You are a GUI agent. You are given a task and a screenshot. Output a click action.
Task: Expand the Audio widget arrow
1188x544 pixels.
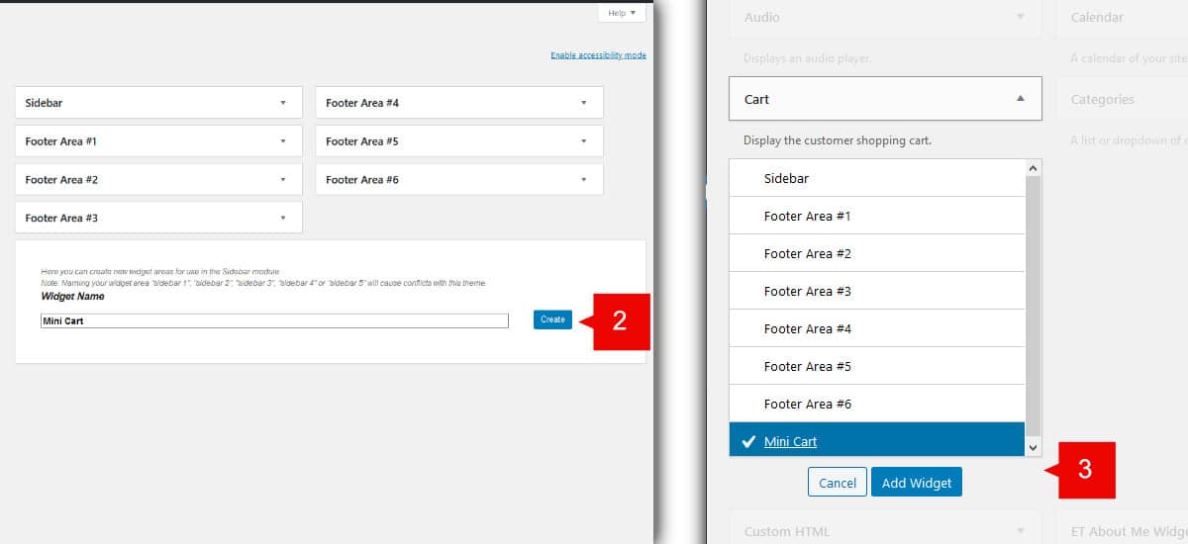click(x=1021, y=17)
